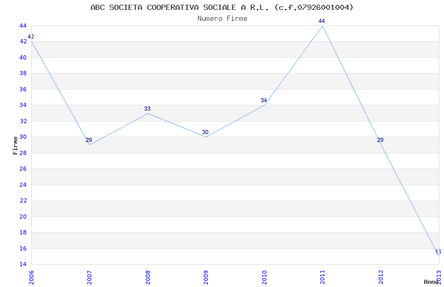Click the x-axis year label 2008
This screenshot has height=287, width=444.
point(148,277)
